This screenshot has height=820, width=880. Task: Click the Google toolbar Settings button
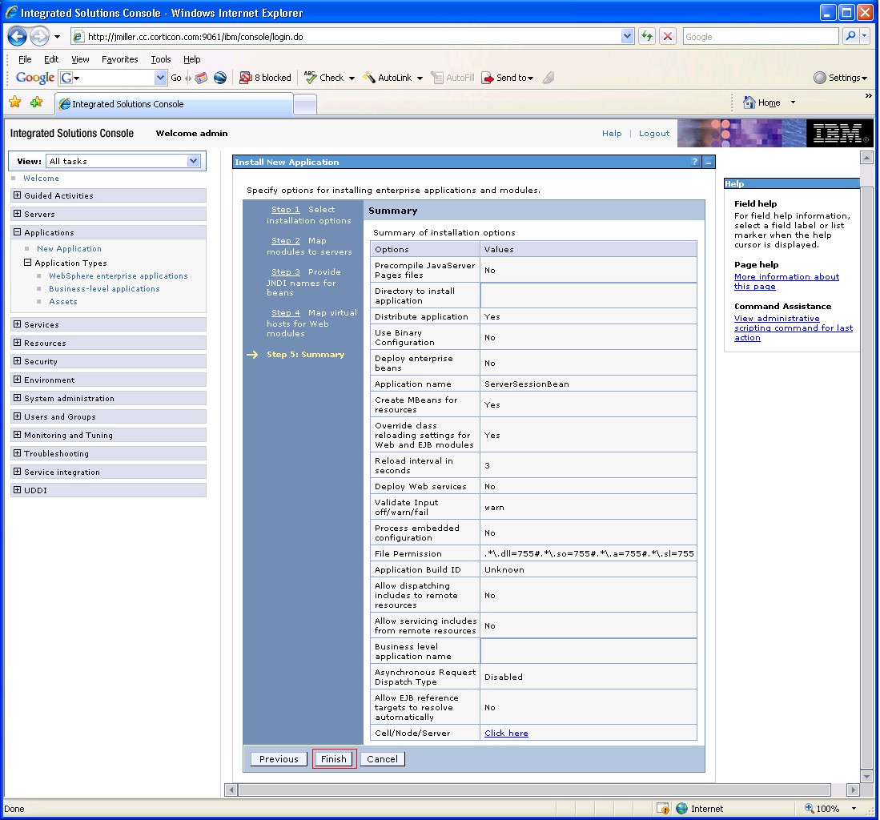[840, 78]
